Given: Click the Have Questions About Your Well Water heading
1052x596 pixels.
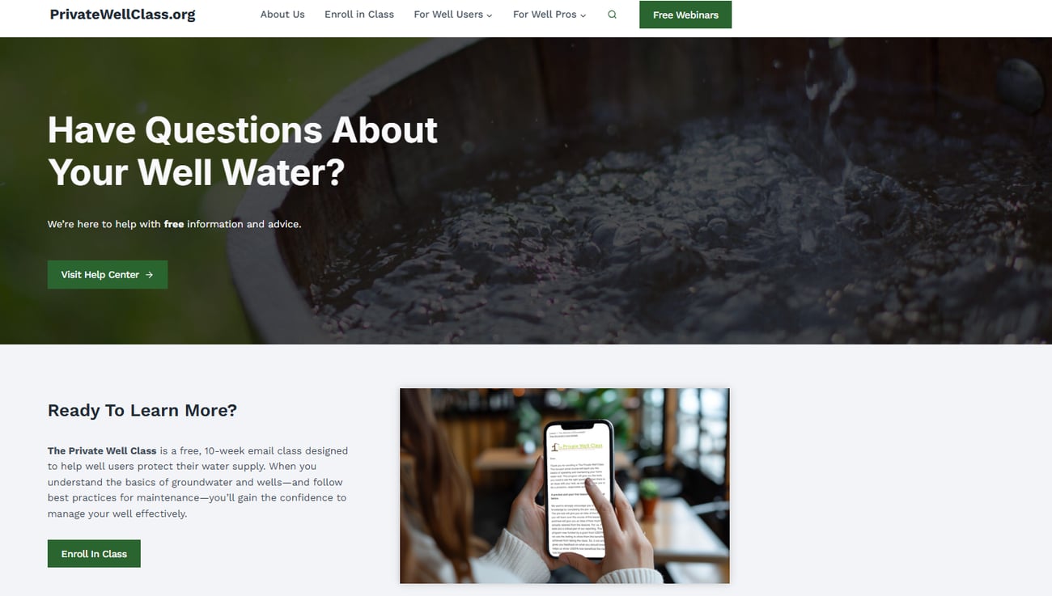Looking at the screenshot, I should (x=243, y=151).
